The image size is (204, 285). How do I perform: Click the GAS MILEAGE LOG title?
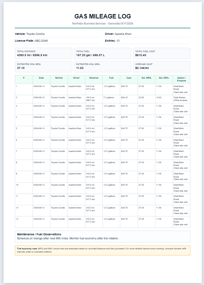point(103,16)
